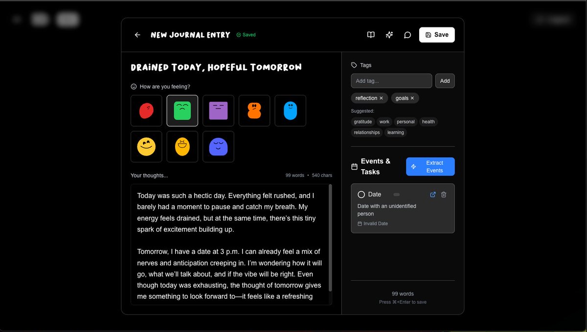587x332 pixels.
Task: Click the Press ⌘+Enter to save hint
Action: click(x=403, y=302)
